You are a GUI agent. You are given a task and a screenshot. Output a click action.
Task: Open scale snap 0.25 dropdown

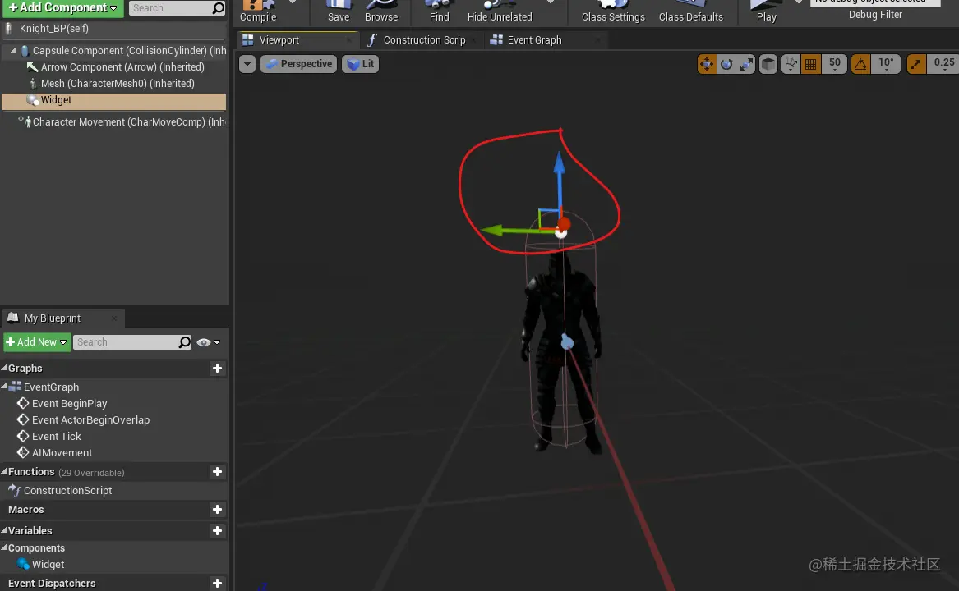click(x=943, y=64)
